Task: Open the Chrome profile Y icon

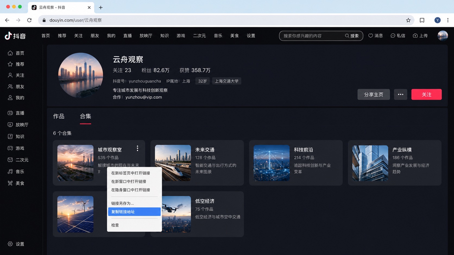Action: 437,20
